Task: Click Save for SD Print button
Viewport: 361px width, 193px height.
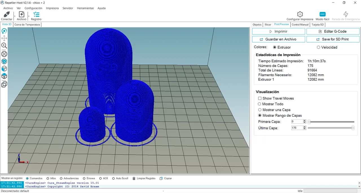Action: [x=333, y=39]
